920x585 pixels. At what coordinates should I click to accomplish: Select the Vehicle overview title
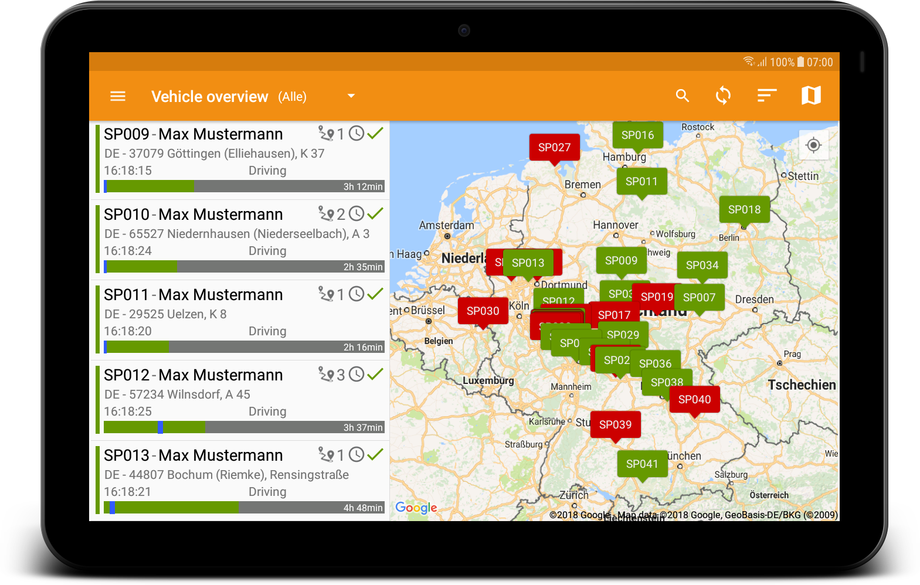coord(210,97)
